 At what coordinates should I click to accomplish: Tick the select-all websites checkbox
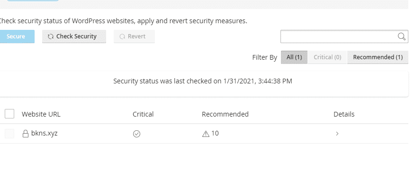(x=9, y=114)
